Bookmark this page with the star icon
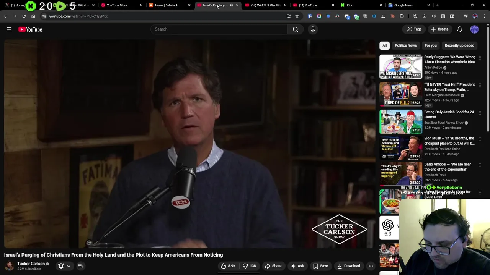Image resolution: width=490 pixels, height=275 pixels. 297,16
